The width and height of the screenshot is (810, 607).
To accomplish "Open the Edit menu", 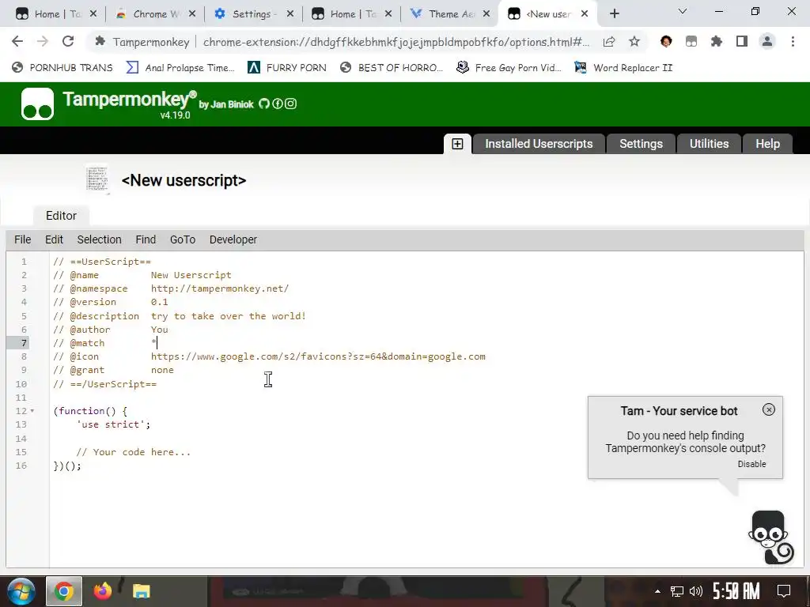I will click(x=55, y=239).
